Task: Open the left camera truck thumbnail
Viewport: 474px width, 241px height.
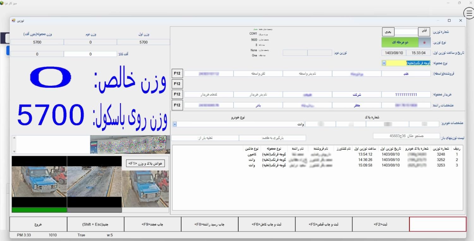Action: tap(39, 181)
